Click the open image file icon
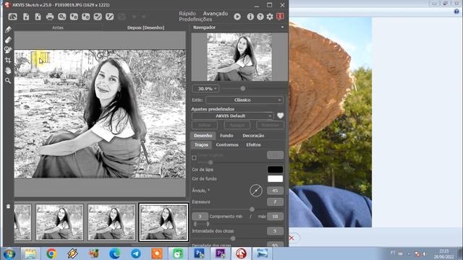Screen dimensions: 463x260 click(x=26, y=17)
